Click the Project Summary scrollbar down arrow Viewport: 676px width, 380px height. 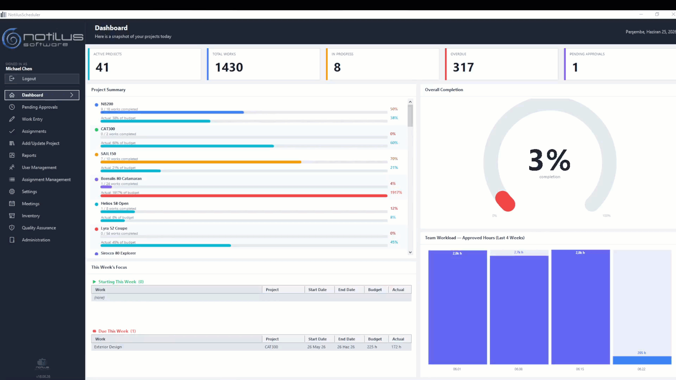[410, 252]
